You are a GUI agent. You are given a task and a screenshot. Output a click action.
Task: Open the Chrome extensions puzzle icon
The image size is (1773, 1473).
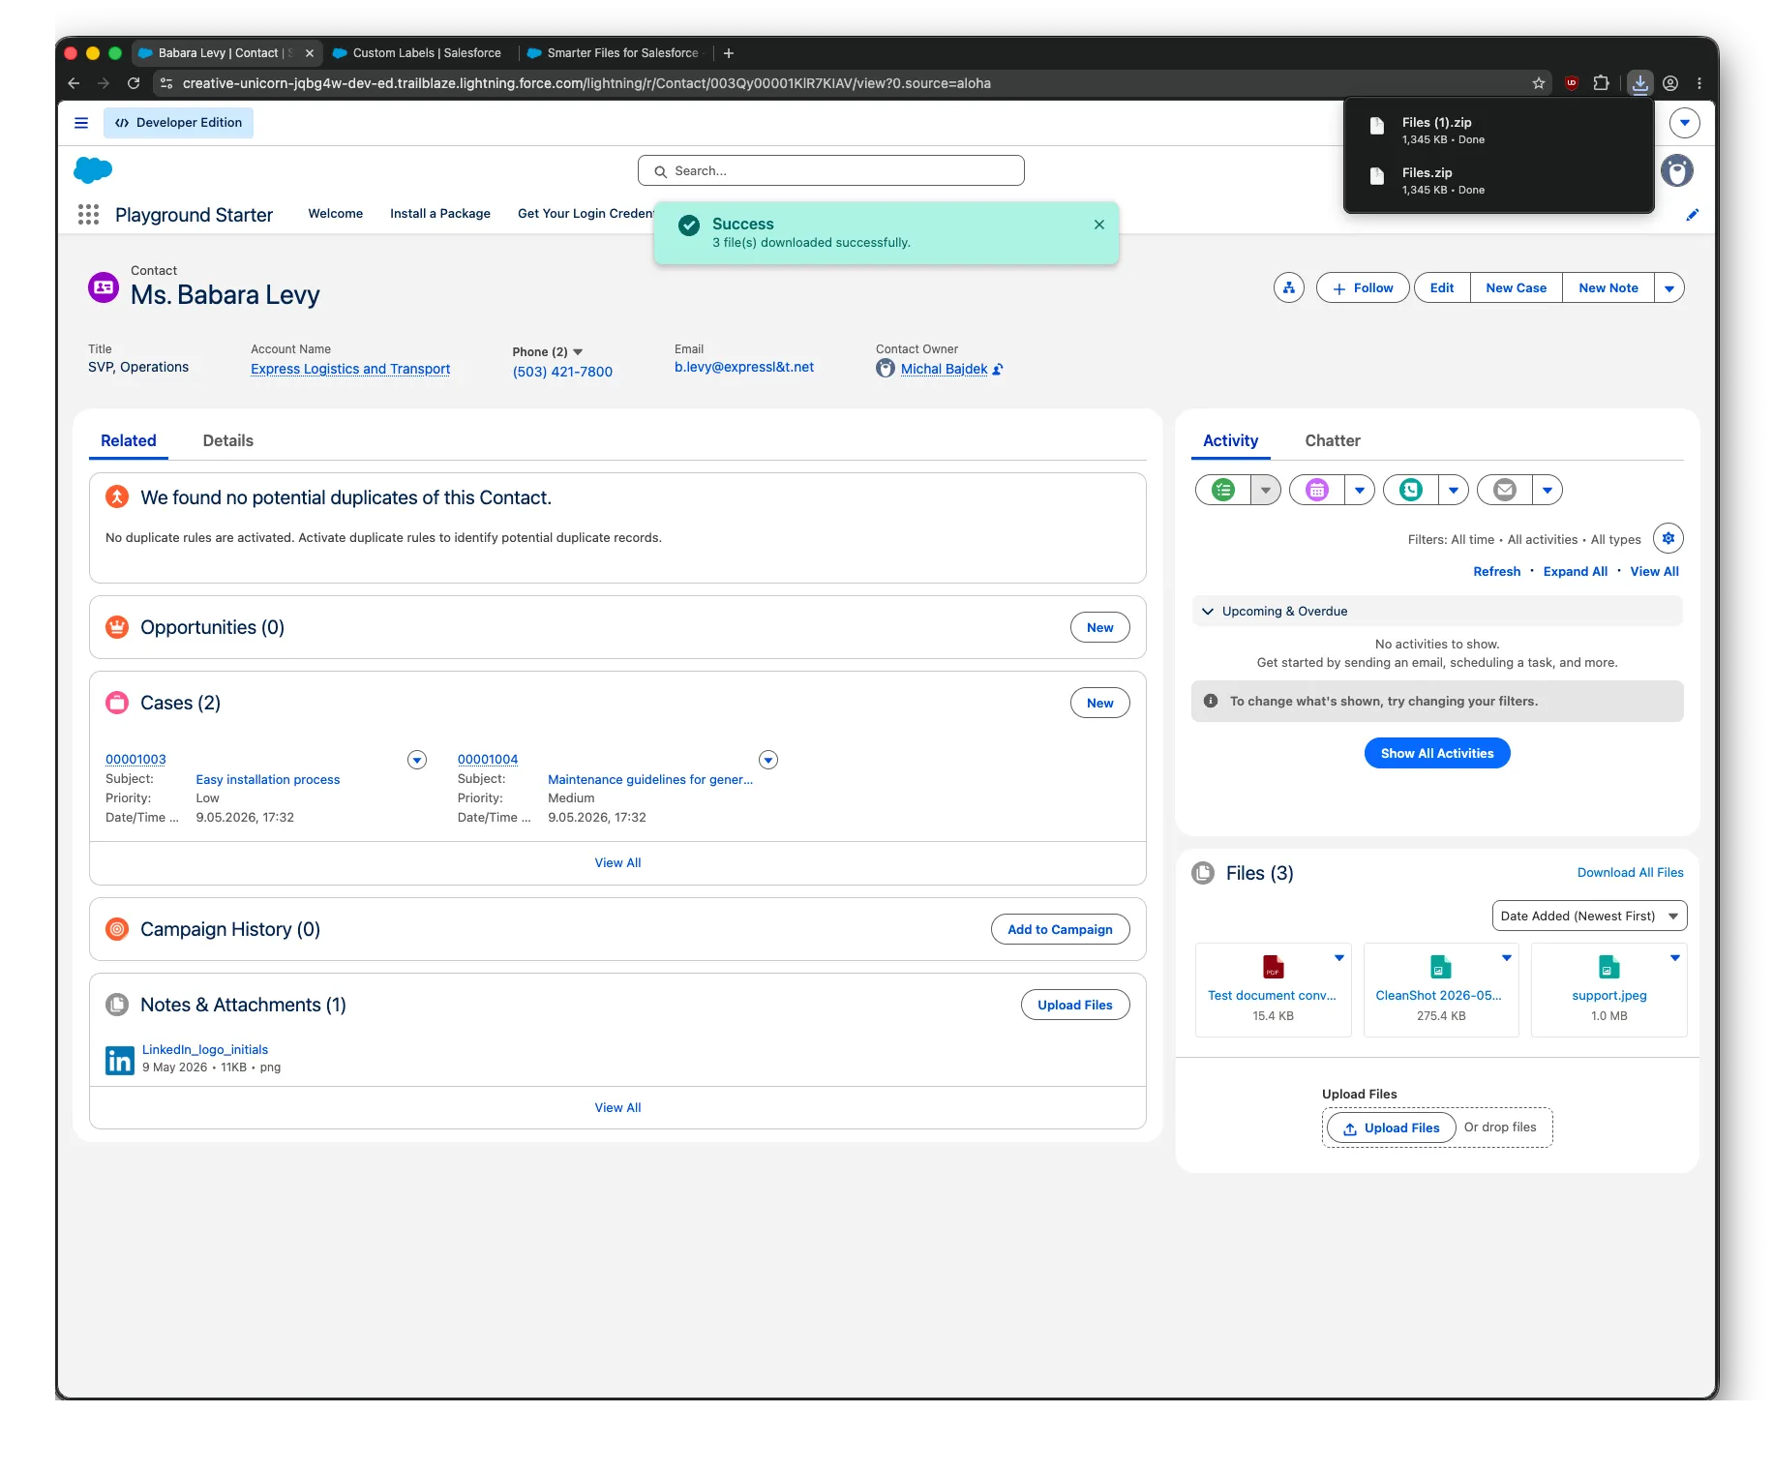pyautogui.click(x=1602, y=83)
